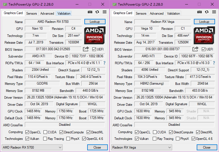Toggle OpenGL 4.6 checkbox in RX 5700 window

84,139
